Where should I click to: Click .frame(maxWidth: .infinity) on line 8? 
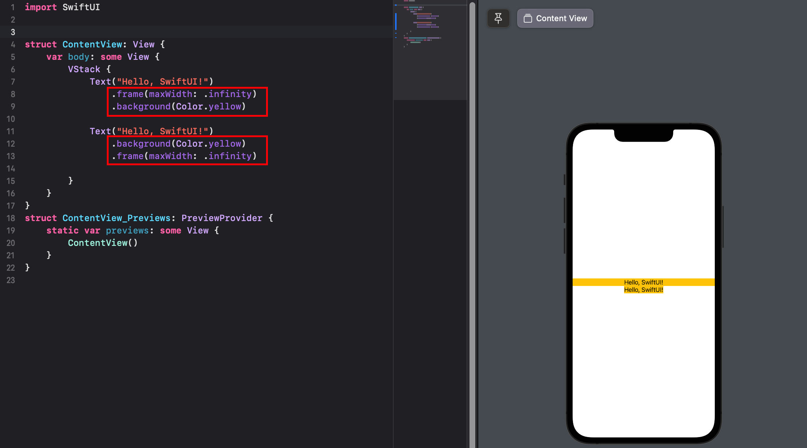(184, 94)
